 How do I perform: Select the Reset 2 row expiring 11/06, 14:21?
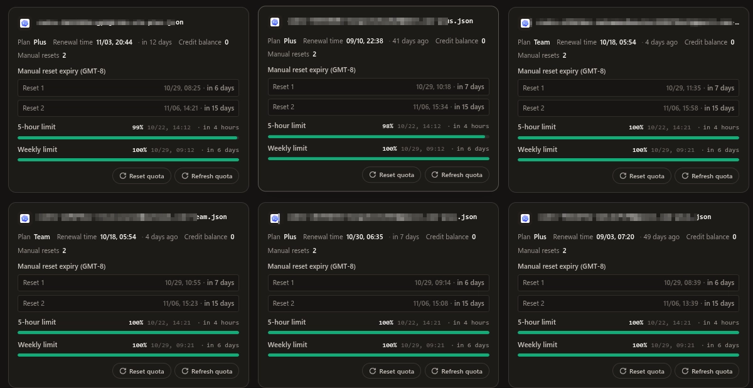pyautogui.click(x=128, y=108)
